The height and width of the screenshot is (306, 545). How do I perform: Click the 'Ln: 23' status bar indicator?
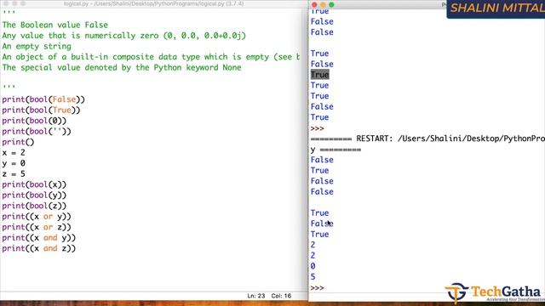(256, 296)
